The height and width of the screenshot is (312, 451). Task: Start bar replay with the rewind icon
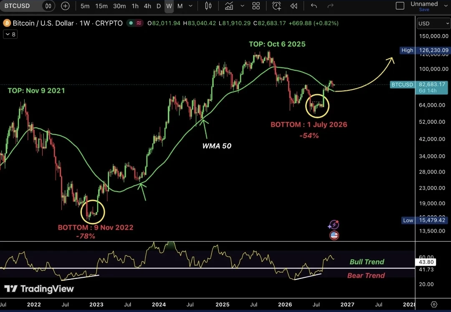[294, 6]
